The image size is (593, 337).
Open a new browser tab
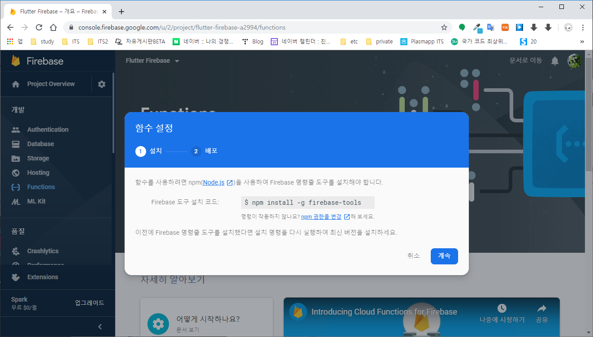click(x=121, y=12)
